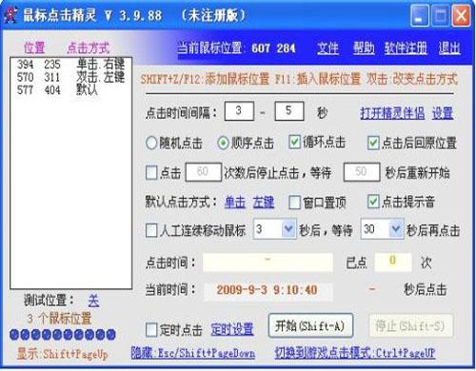Toggle the 点击提示音 checkbox
Screen dimensions: 476x371
pyautogui.click(x=373, y=202)
